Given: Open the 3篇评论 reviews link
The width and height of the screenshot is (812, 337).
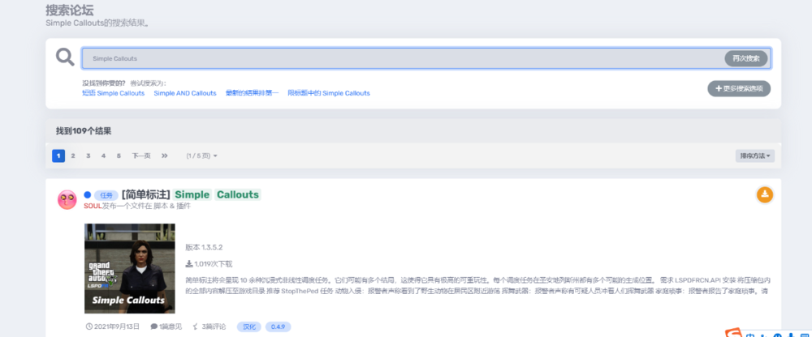Looking at the screenshot, I should tap(209, 326).
